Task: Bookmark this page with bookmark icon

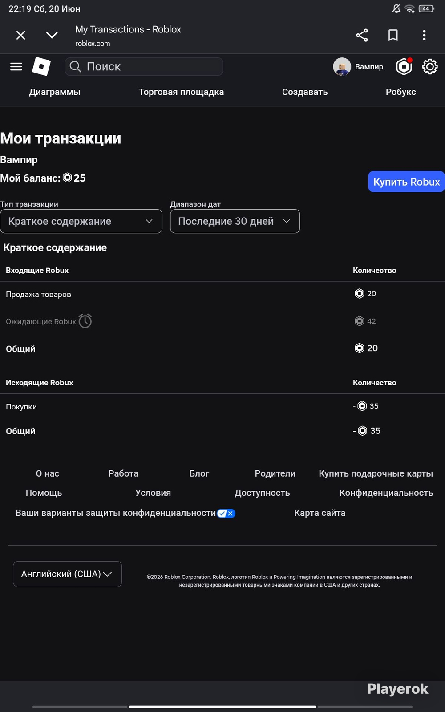Action: (x=393, y=35)
